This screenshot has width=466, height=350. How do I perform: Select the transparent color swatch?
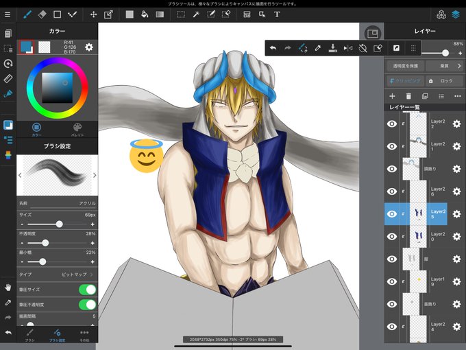pos(45,47)
